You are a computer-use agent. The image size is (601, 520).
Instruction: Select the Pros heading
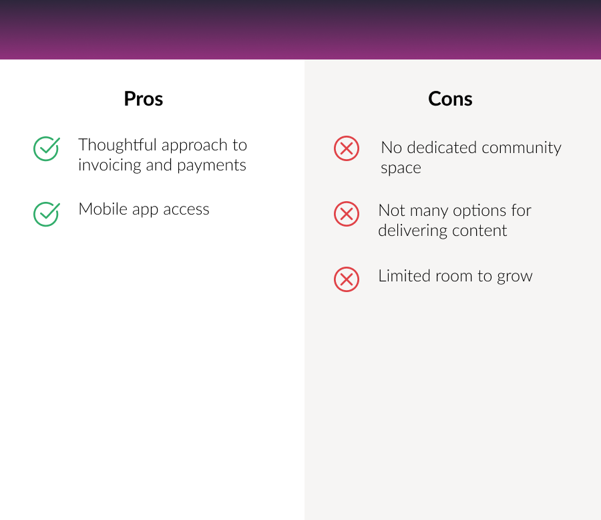pos(144,99)
